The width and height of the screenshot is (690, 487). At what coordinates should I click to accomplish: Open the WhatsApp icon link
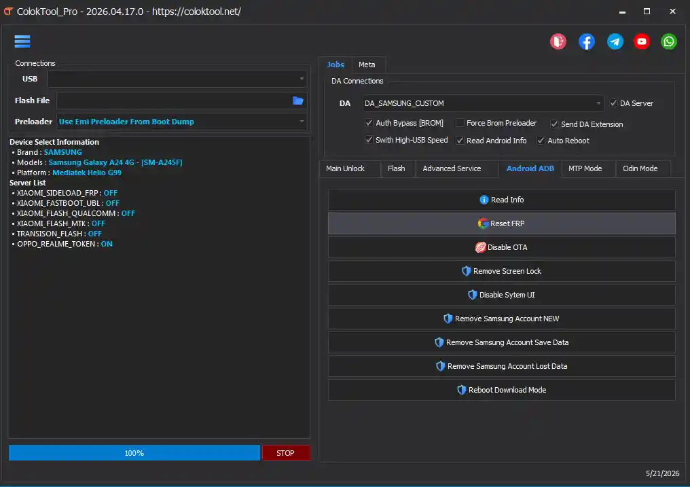pos(668,41)
